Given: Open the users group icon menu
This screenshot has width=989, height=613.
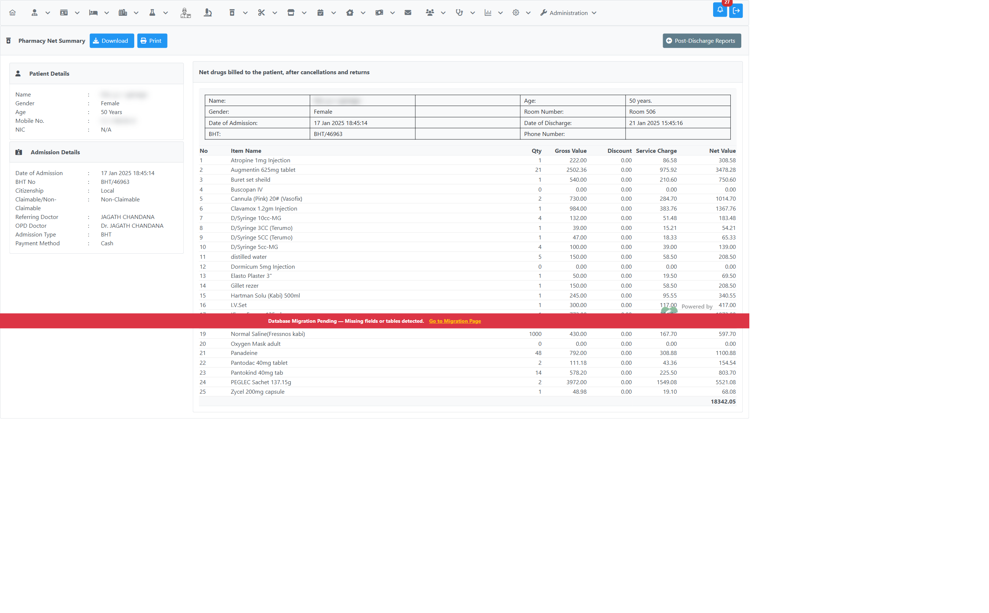Looking at the screenshot, I should point(430,12).
